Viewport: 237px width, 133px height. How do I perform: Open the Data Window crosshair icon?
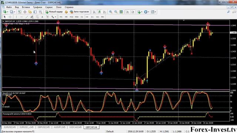tap(25, 12)
